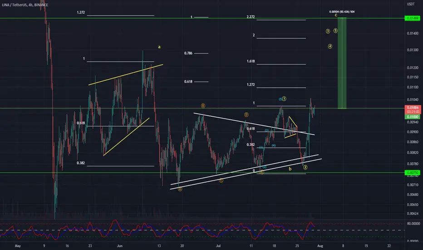This screenshot has width=423, height=250.
Task: Click the 0.00624 axis price
Action: [x=413, y=214]
